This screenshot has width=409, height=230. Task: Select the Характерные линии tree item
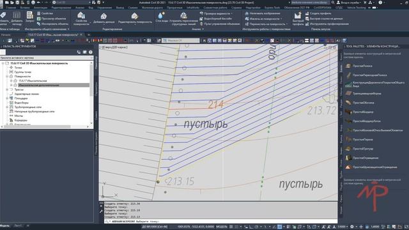26,94
